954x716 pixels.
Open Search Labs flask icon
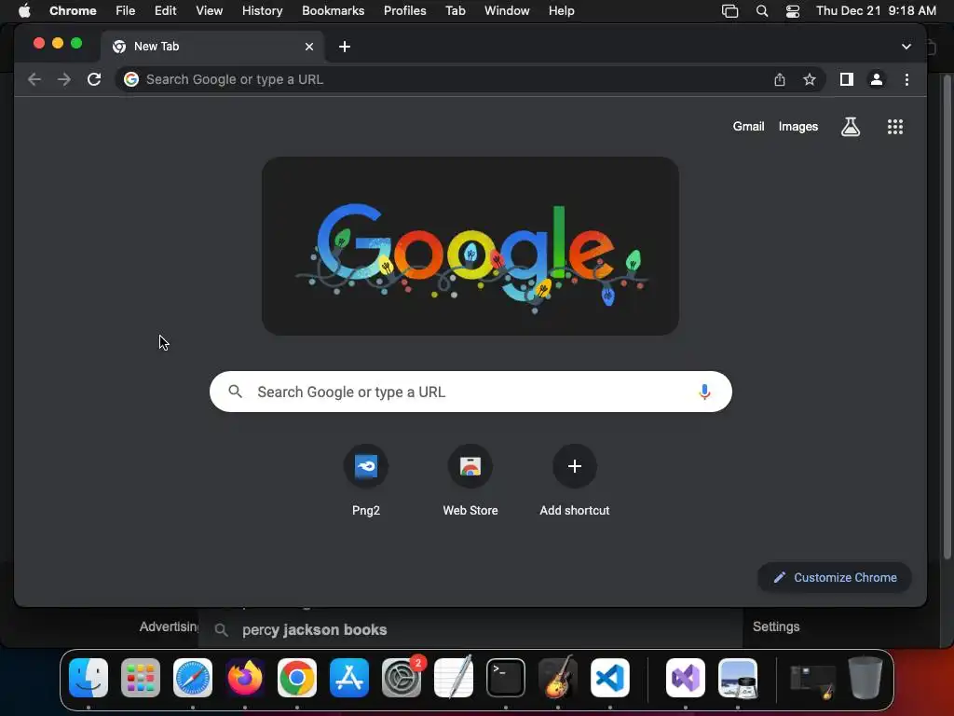(851, 127)
